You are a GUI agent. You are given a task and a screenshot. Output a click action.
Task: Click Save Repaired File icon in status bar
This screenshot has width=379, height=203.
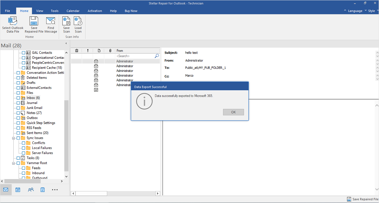pyautogui.click(x=349, y=199)
